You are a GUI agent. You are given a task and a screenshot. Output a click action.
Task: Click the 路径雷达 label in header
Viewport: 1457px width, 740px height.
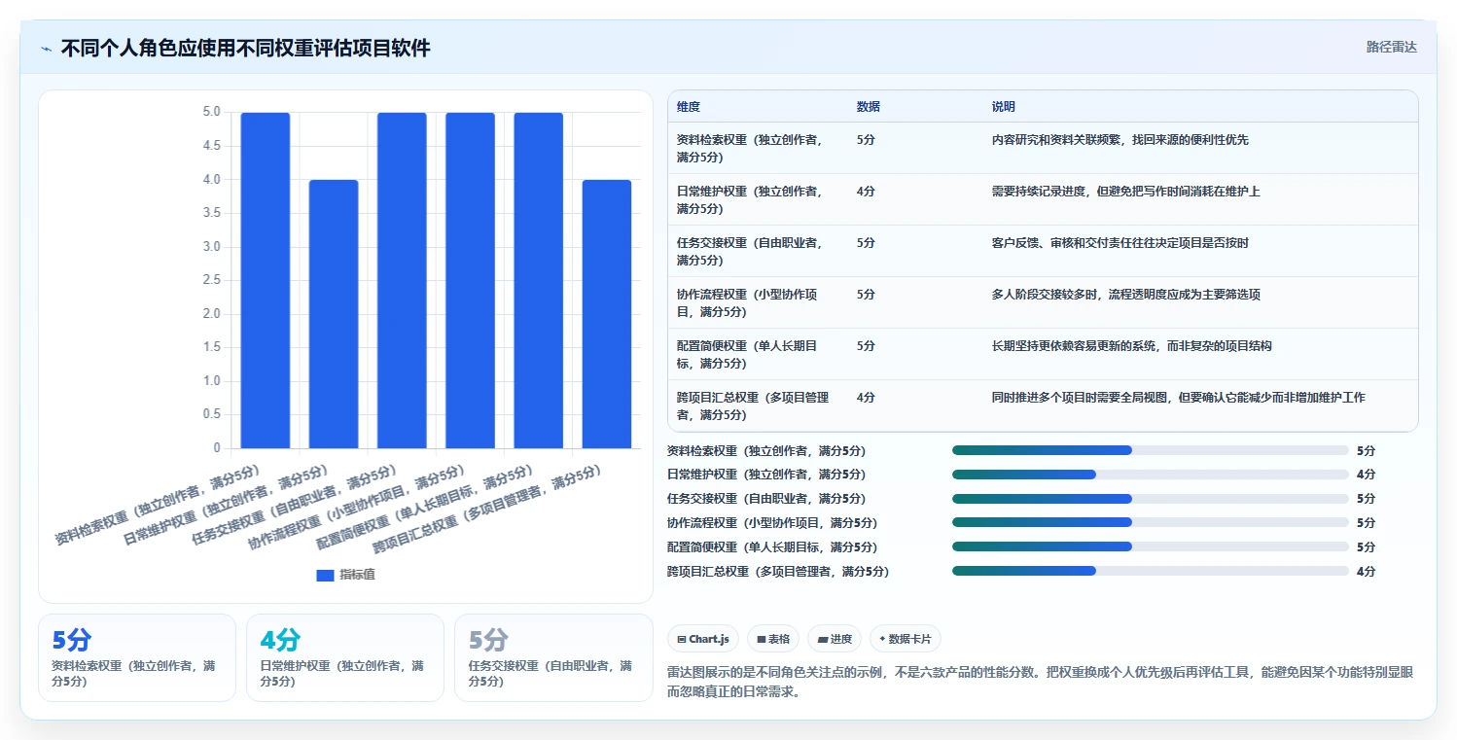pyautogui.click(x=1391, y=47)
